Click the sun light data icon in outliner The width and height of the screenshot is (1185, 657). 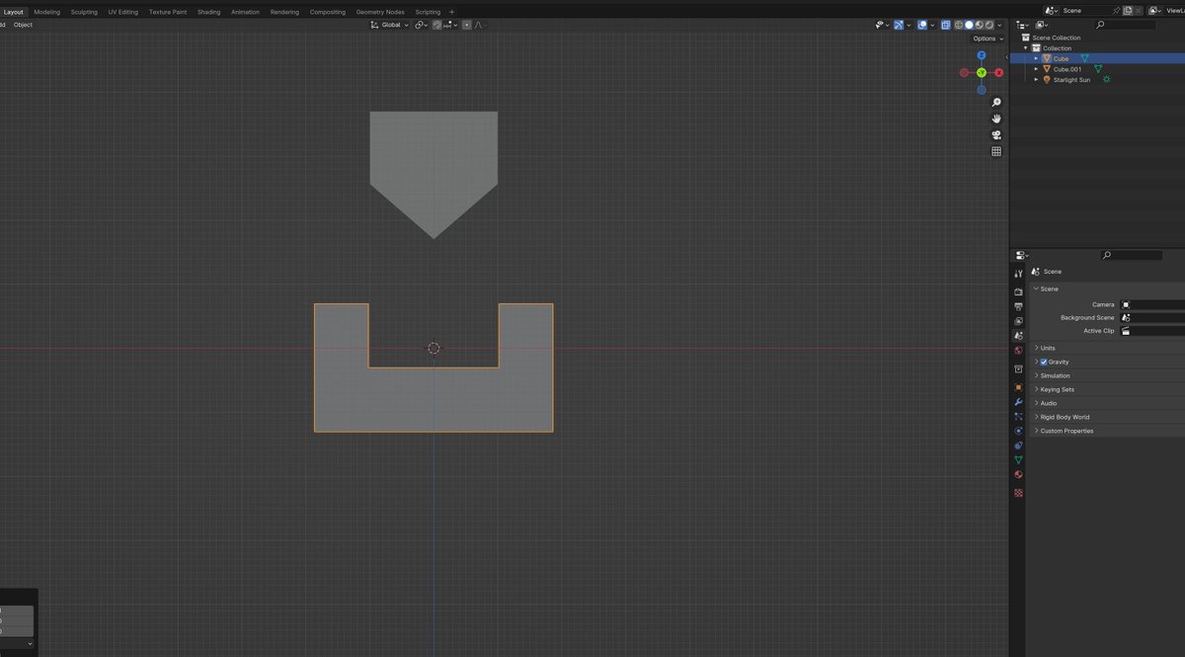coord(1106,79)
